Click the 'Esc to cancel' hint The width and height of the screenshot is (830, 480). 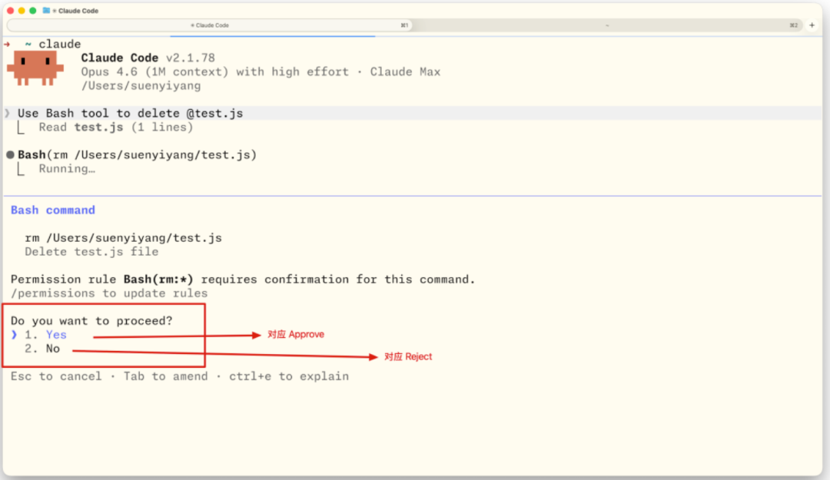(56, 376)
